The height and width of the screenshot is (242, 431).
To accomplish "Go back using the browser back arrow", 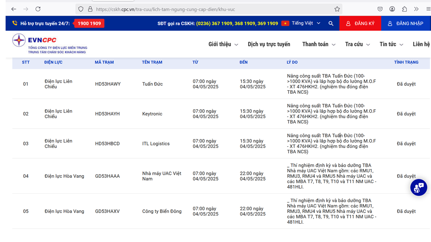I will tap(13, 9).
